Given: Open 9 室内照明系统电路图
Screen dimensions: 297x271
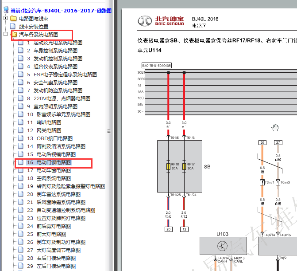Looking at the screenshot, I should pos(52,106).
